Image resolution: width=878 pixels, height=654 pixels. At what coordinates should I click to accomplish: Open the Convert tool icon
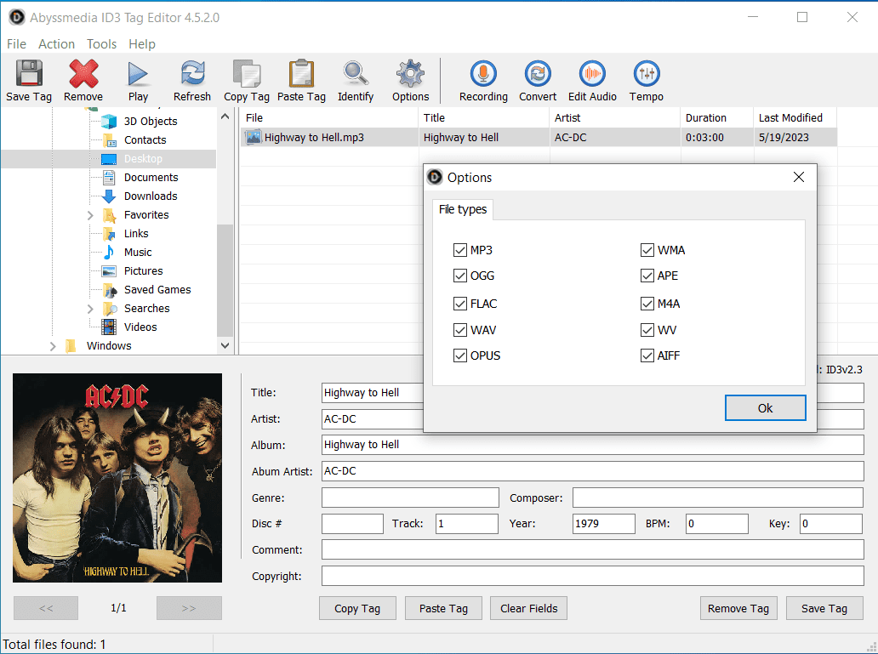coord(538,75)
